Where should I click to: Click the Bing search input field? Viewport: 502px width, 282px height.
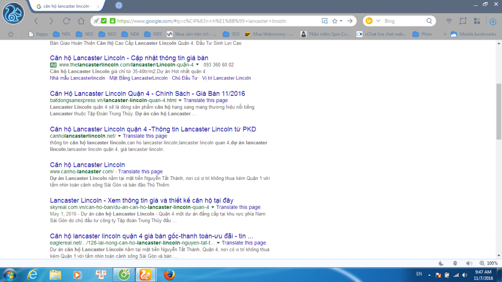(x=404, y=21)
